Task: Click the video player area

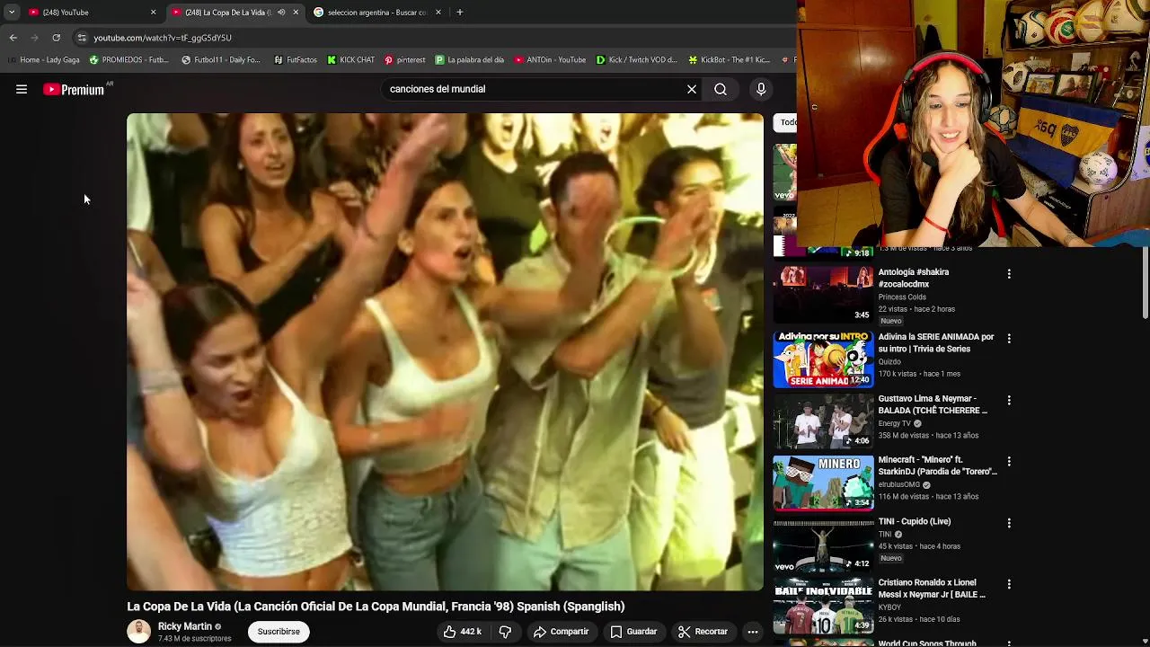Action: pos(445,351)
